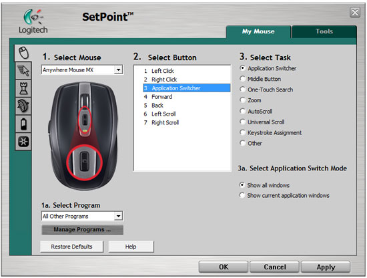Select the Zoom task radio button
367x278 pixels.
[243, 100]
